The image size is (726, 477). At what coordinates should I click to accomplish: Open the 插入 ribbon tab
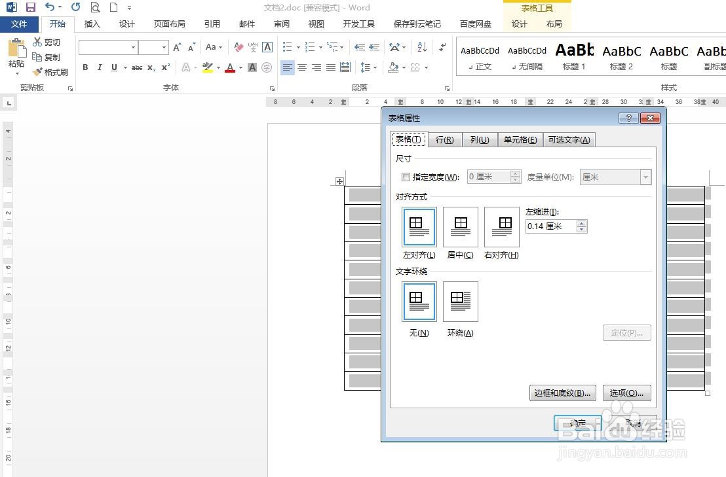[x=92, y=24]
